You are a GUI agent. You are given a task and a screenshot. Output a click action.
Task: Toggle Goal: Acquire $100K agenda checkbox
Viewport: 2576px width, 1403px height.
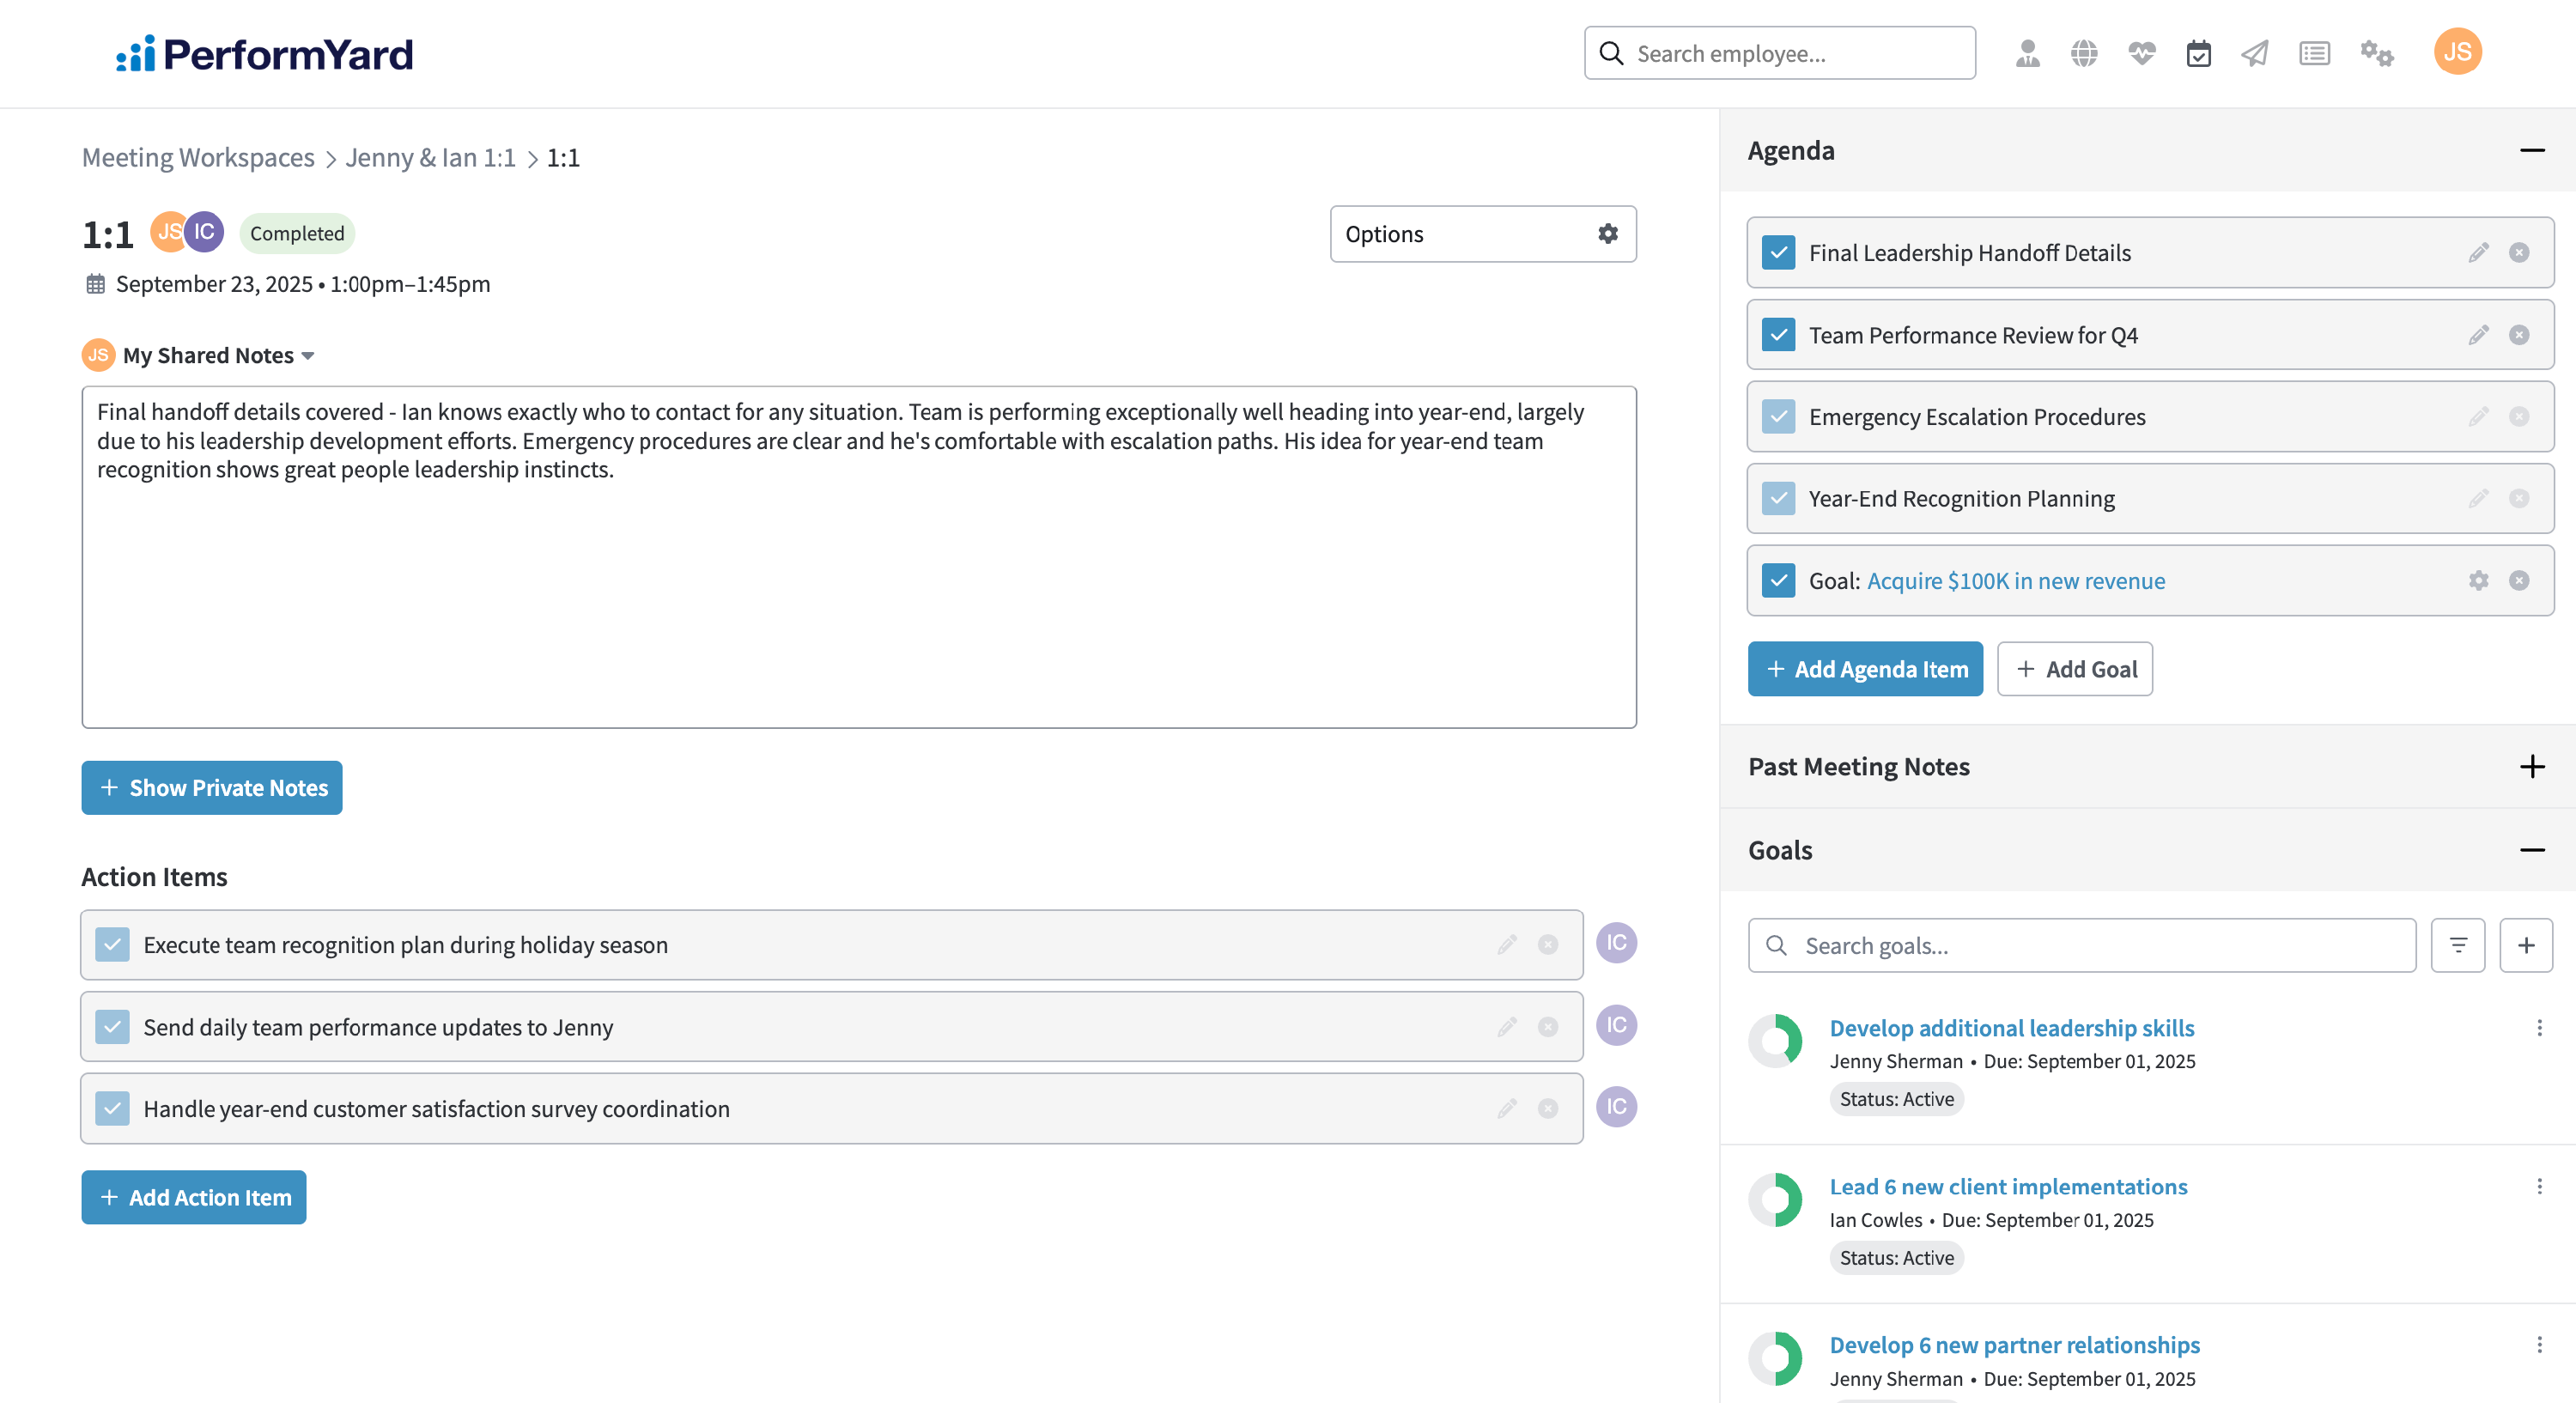click(x=1778, y=580)
